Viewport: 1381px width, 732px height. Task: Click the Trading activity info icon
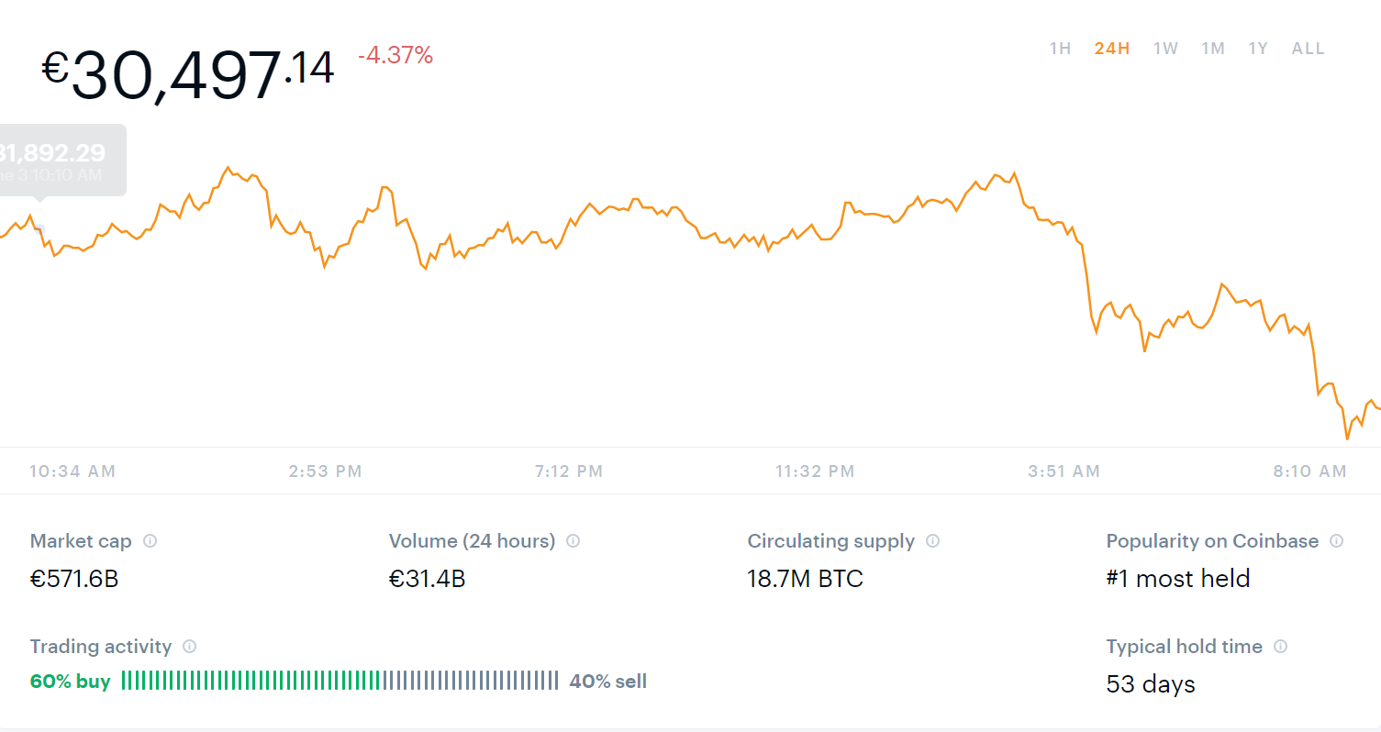(189, 647)
